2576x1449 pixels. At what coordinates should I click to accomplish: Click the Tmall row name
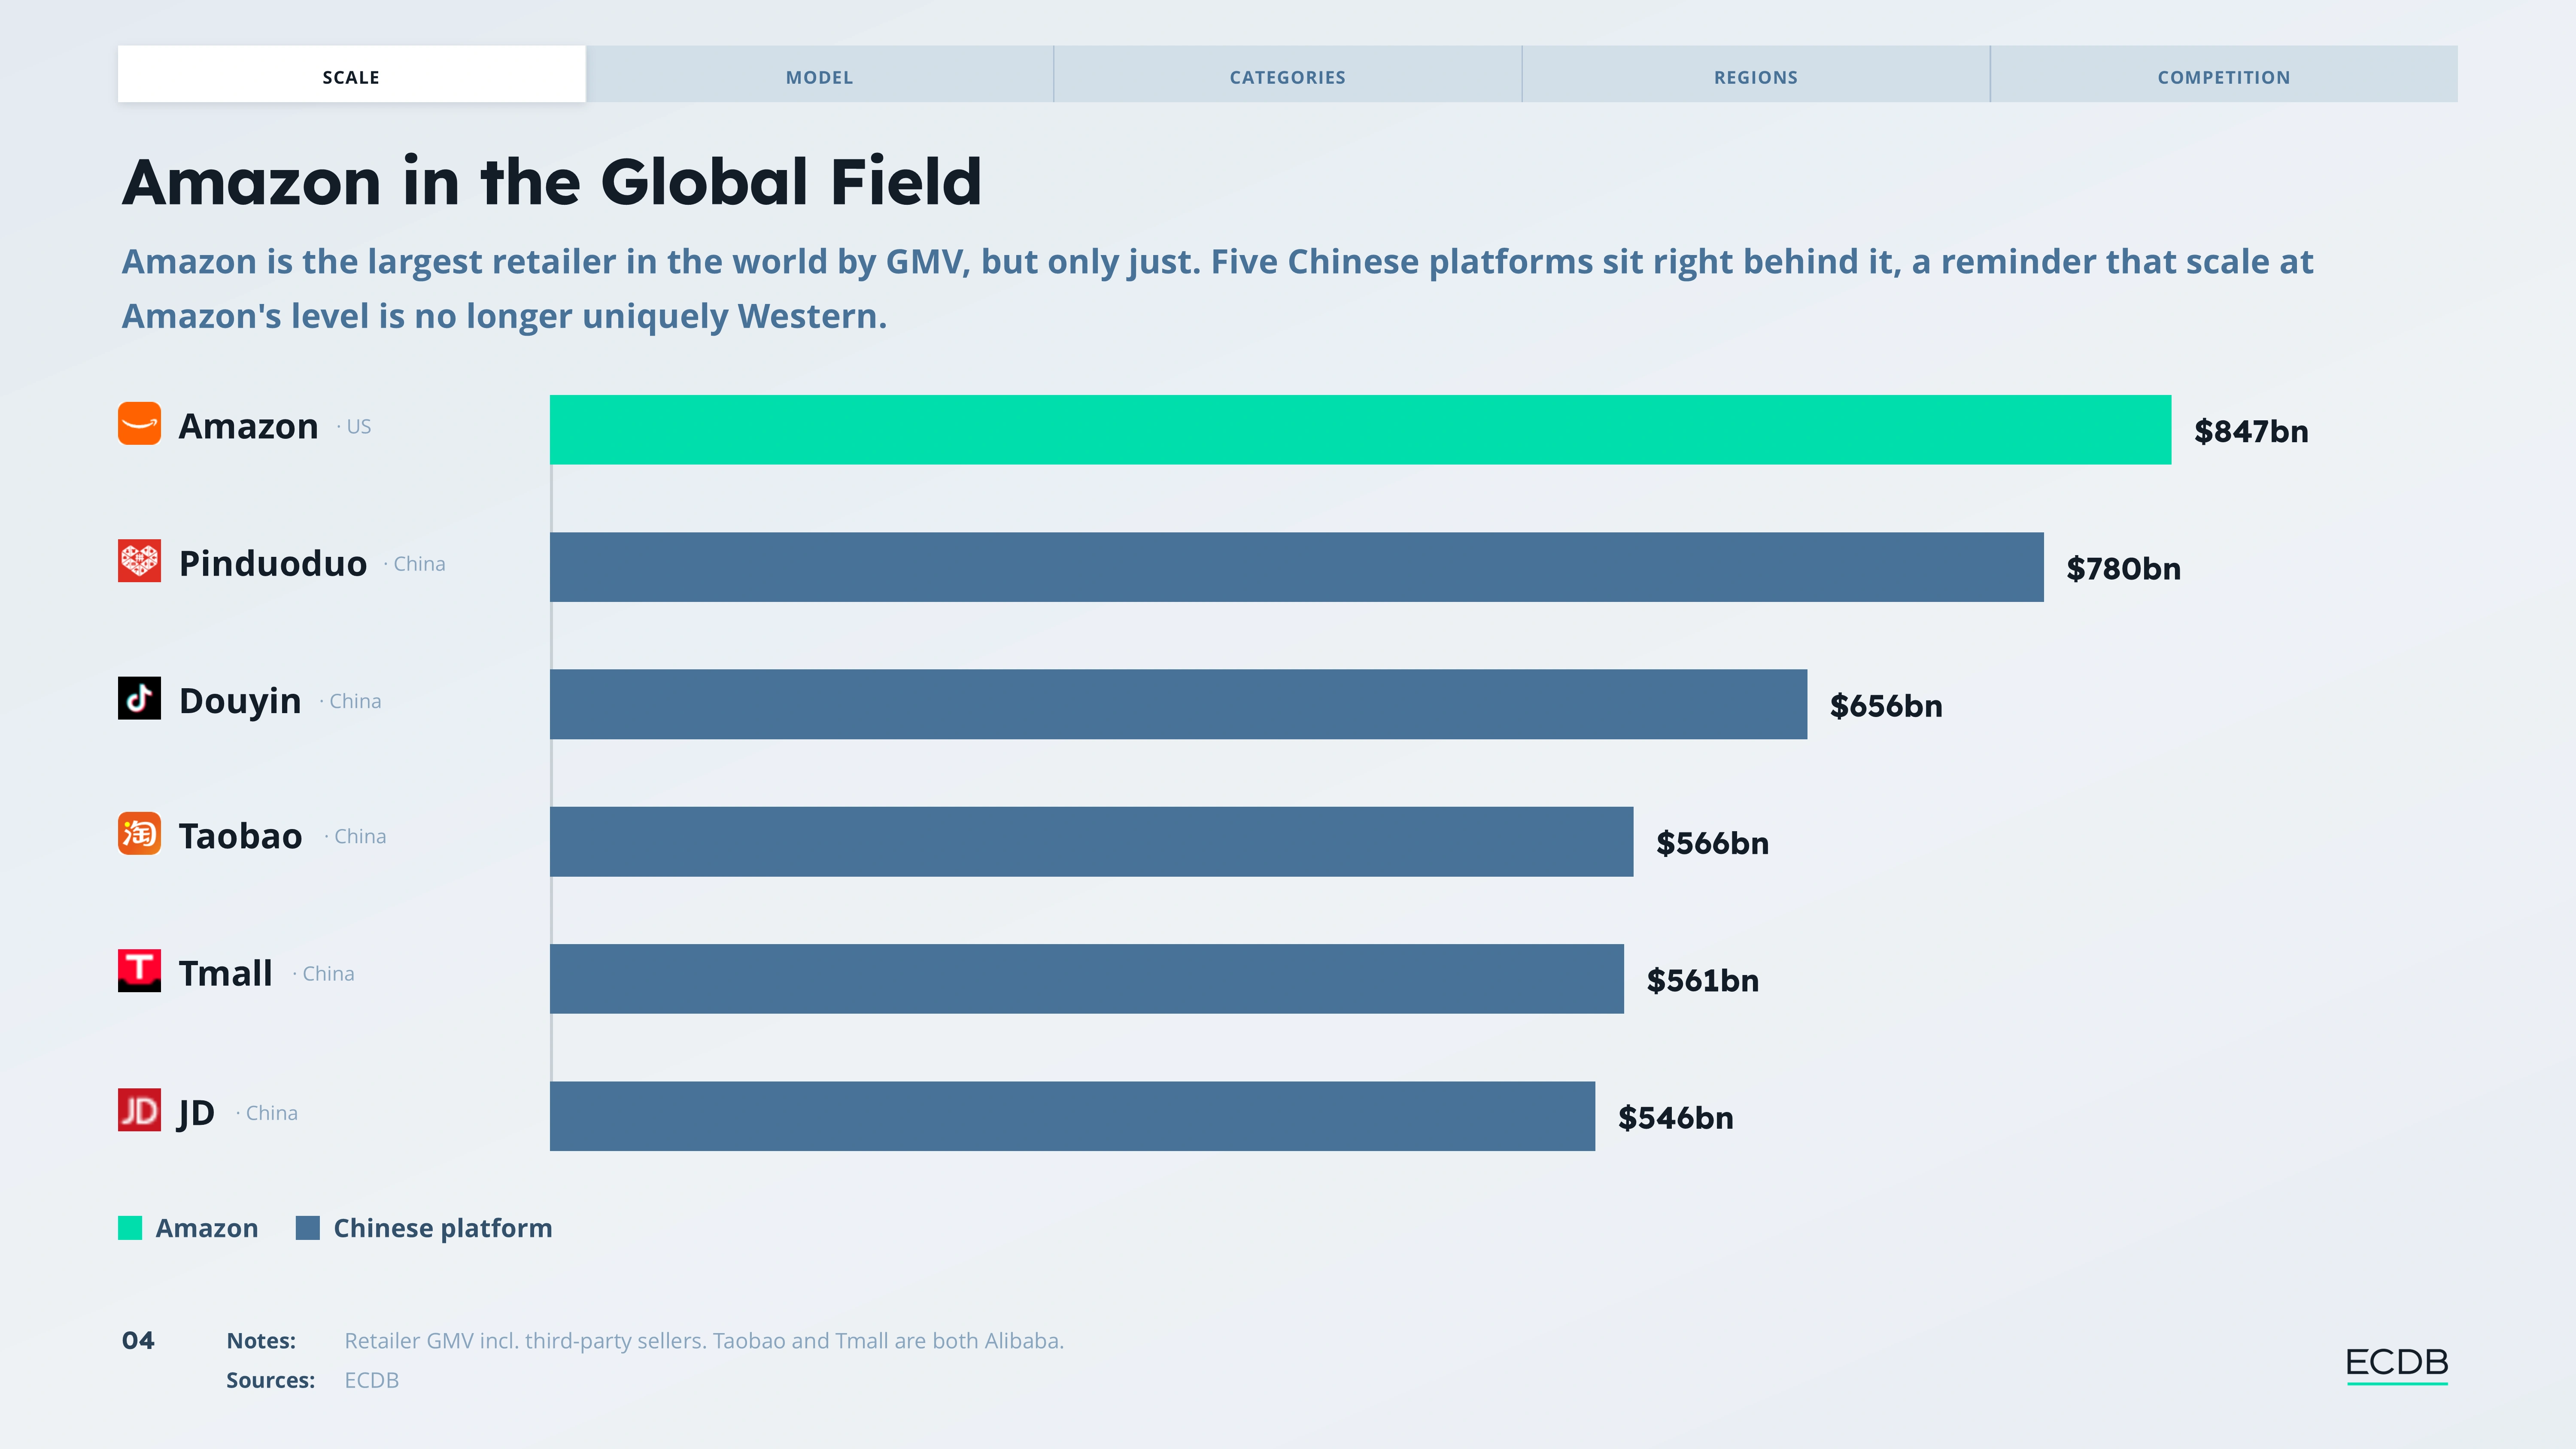(x=225, y=973)
